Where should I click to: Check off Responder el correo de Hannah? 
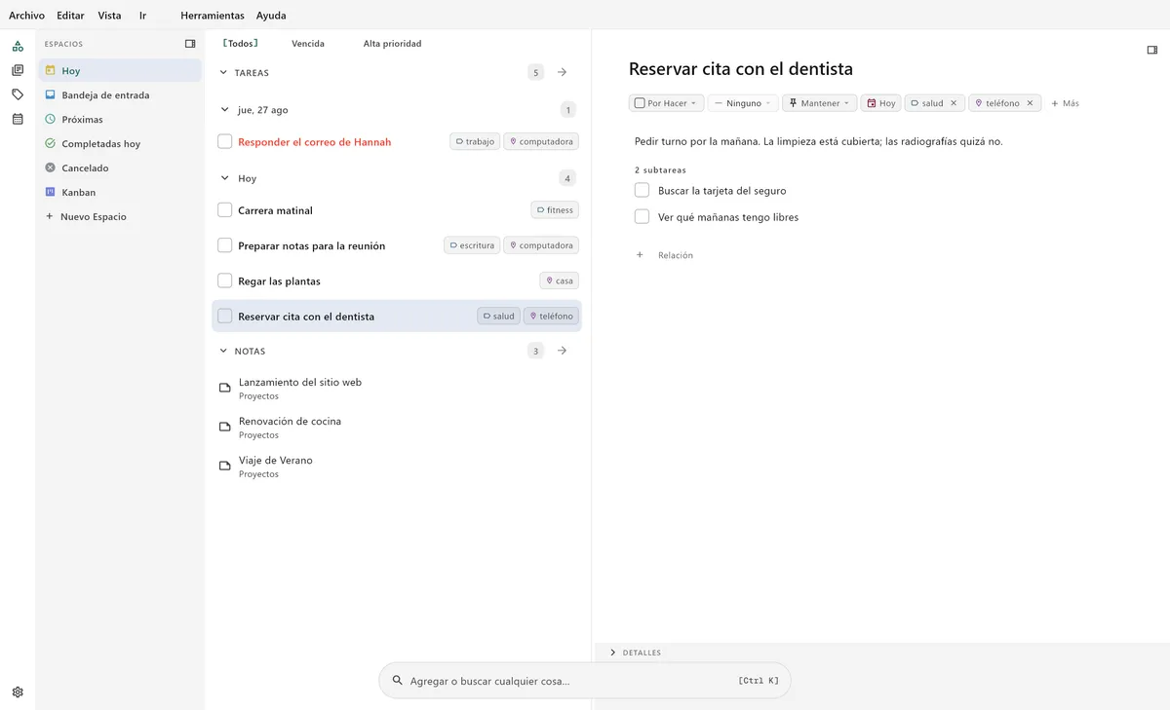tap(225, 142)
